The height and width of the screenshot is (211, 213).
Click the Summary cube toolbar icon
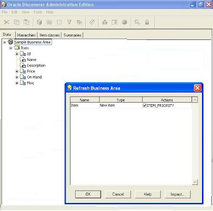(x=125, y=22)
